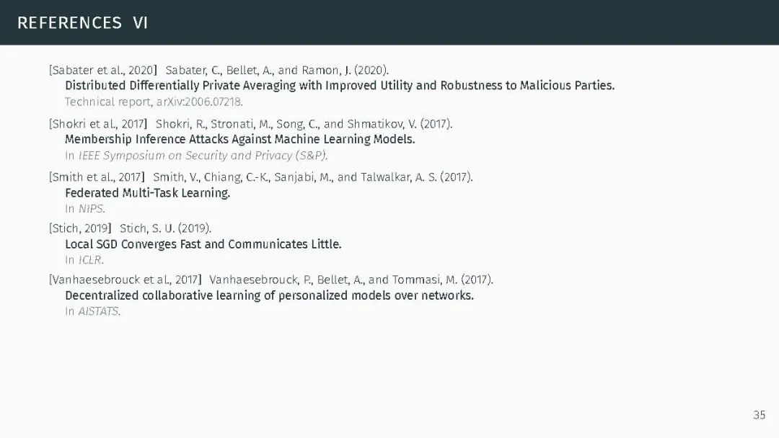This screenshot has width=779, height=438.
Task: Open the Membership Inference Attacks paper title
Action: coord(239,139)
